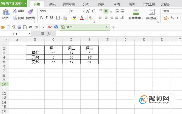
Task: Click the red WPS W icon
Action: pyautogui.click(x=50, y=27)
